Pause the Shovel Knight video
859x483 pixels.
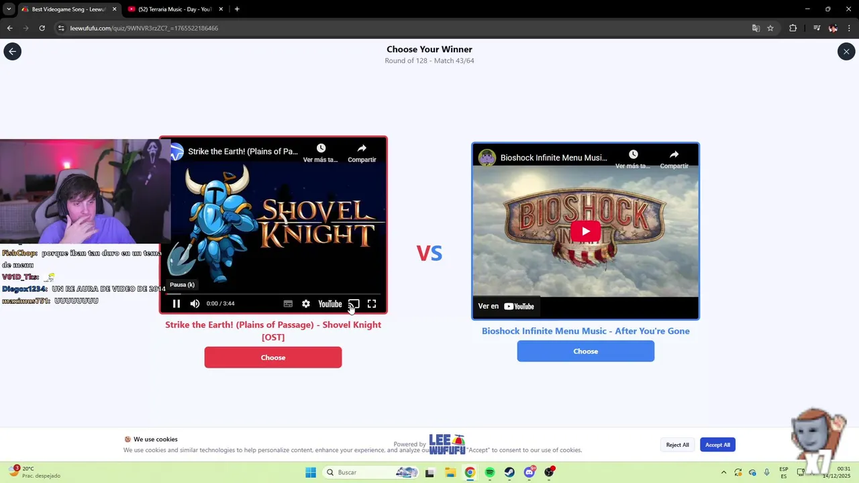(x=176, y=304)
